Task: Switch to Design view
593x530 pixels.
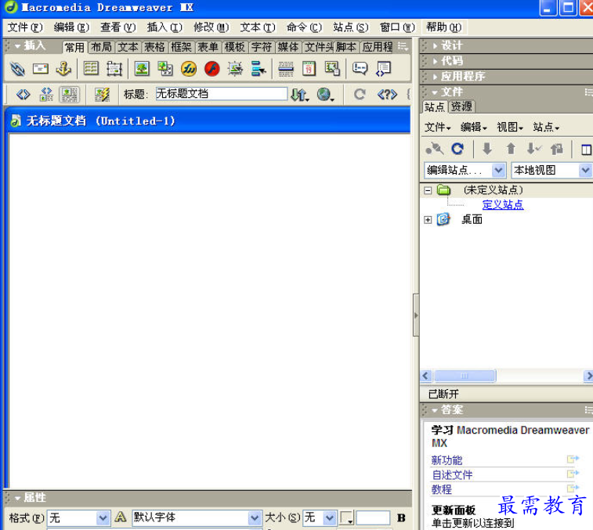Action: point(70,94)
